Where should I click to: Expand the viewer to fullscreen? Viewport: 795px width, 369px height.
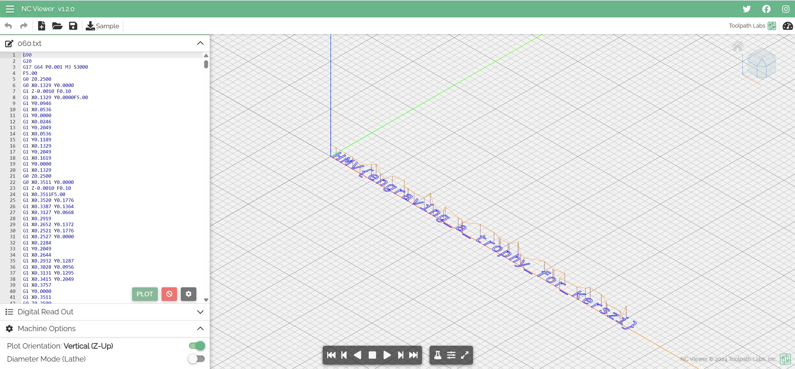(x=465, y=355)
